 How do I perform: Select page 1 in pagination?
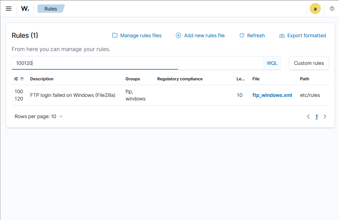click(317, 116)
